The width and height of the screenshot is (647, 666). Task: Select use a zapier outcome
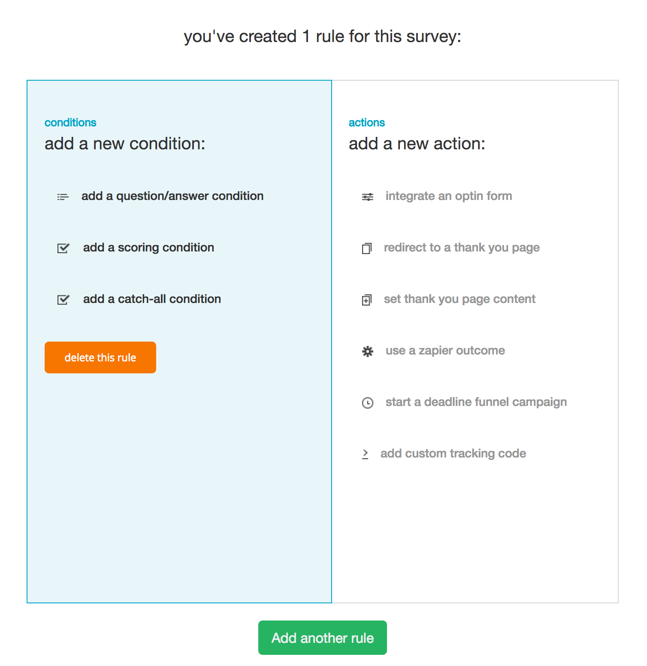click(x=445, y=351)
